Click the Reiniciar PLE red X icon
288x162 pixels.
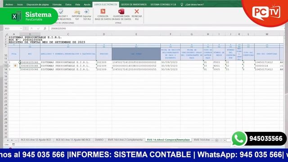pos(137,12)
